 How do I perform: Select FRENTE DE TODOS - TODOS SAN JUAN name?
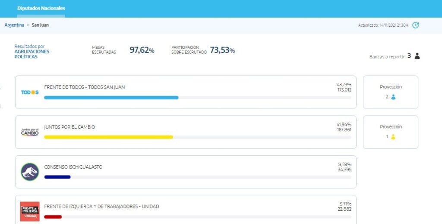[85, 87]
